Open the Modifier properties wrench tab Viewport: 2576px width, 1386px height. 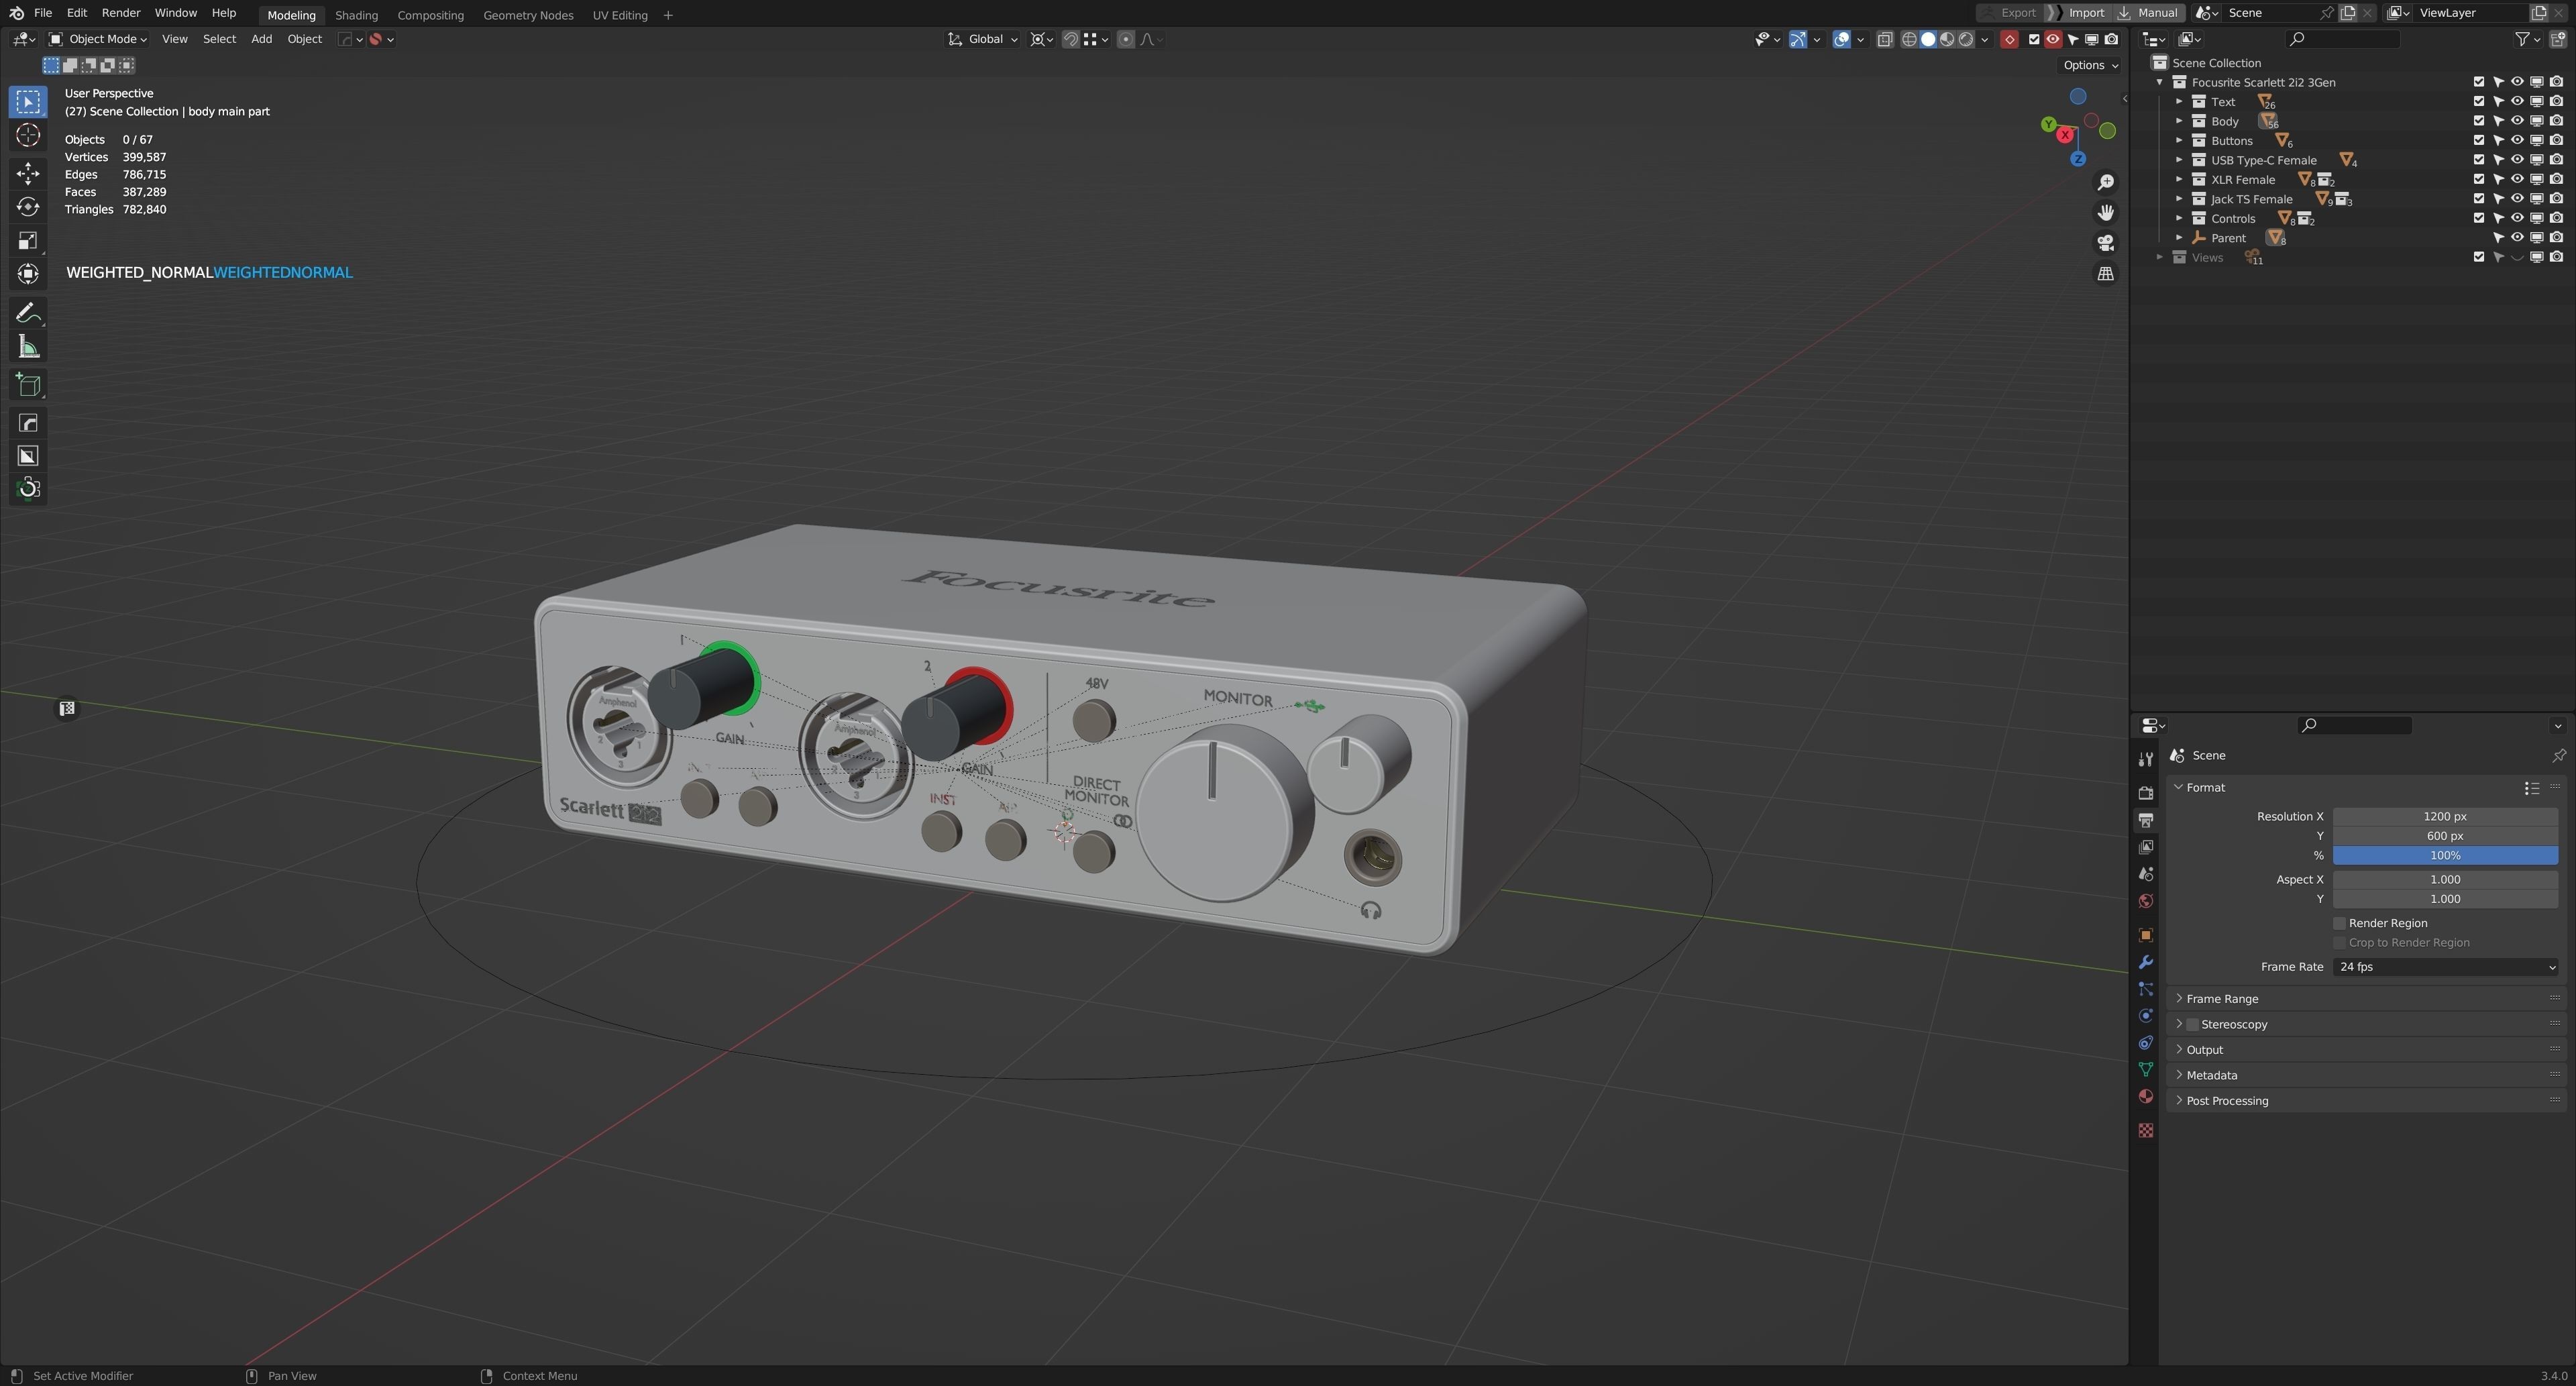tap(2145, 963)
